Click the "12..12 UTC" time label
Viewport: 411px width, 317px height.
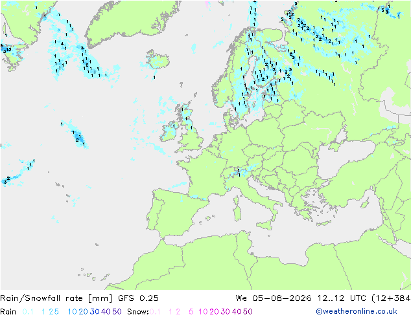pyautogui.click(x=342, y=298)
